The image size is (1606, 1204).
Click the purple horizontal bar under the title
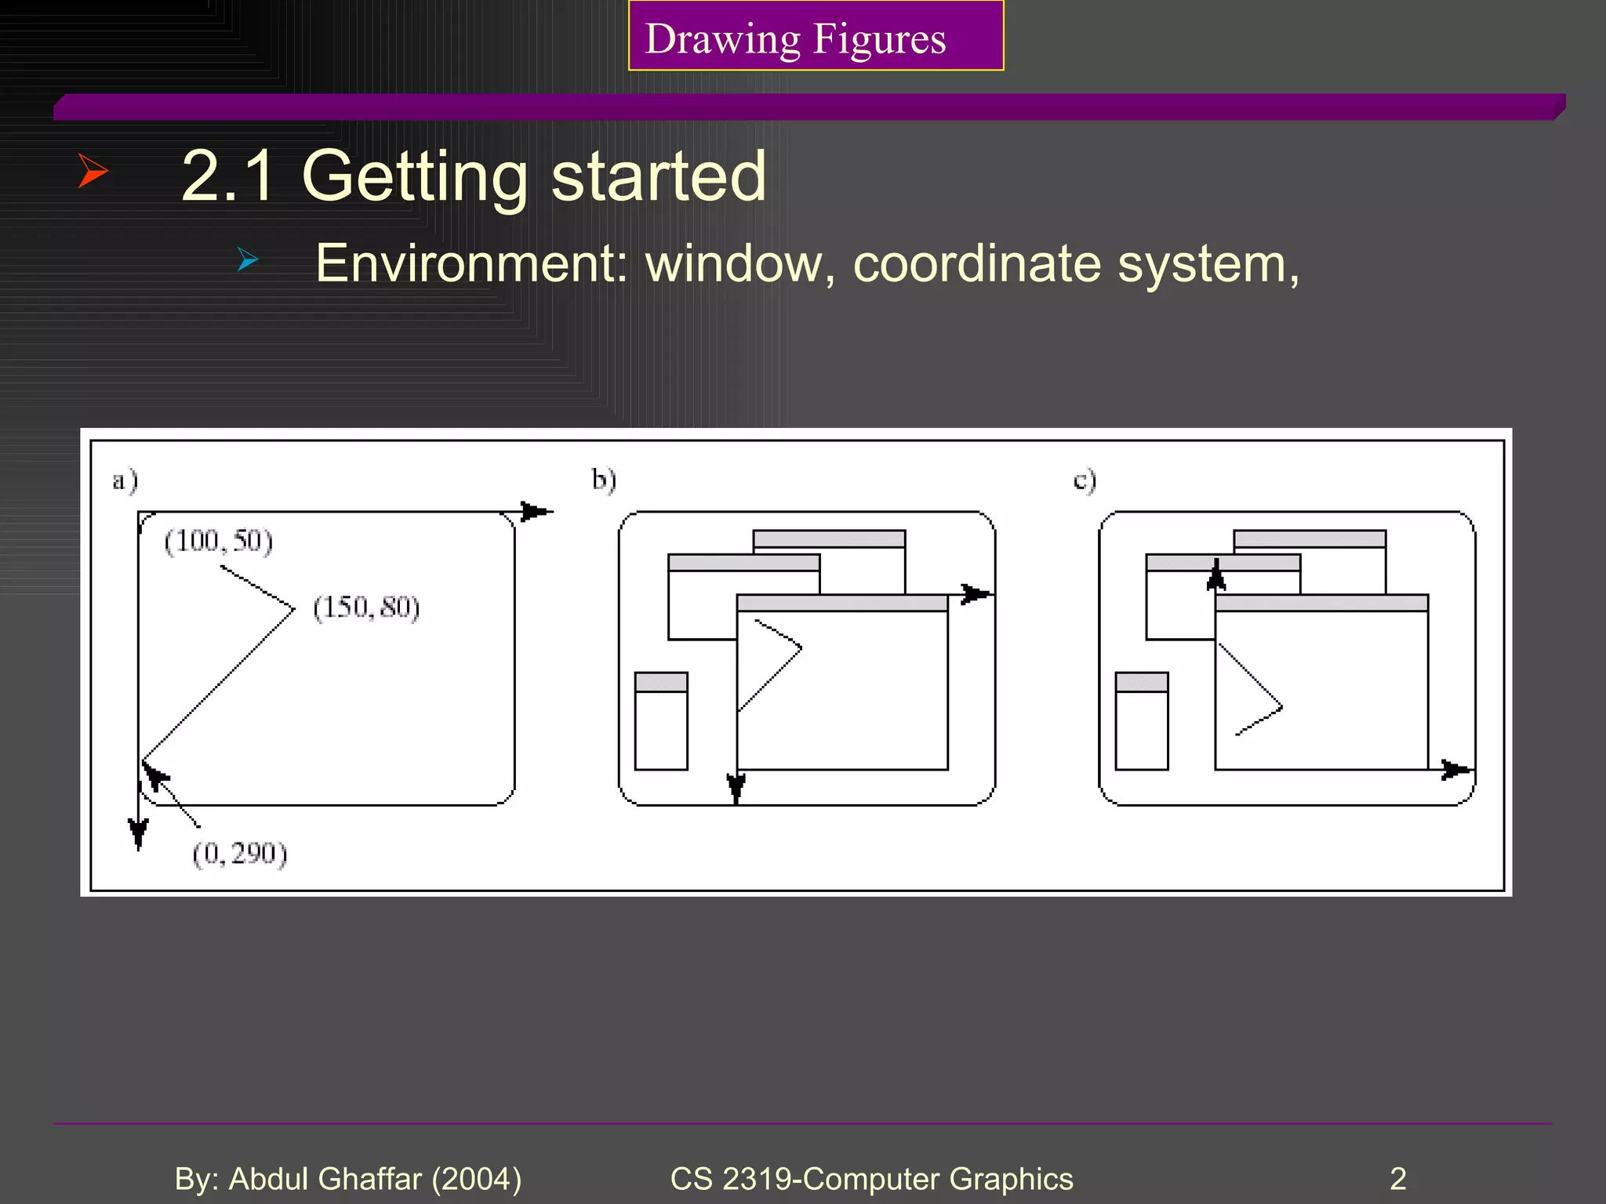(x=808, y=107)
